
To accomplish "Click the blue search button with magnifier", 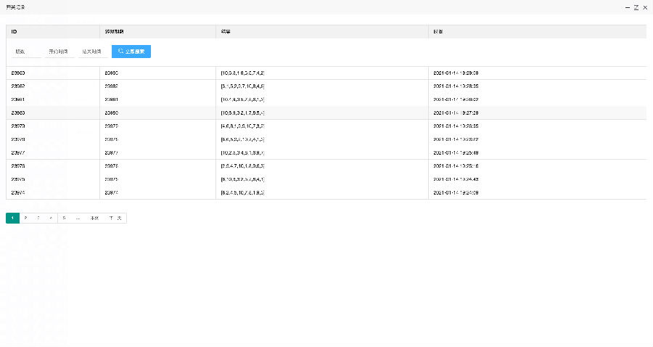I will [131, 52].
